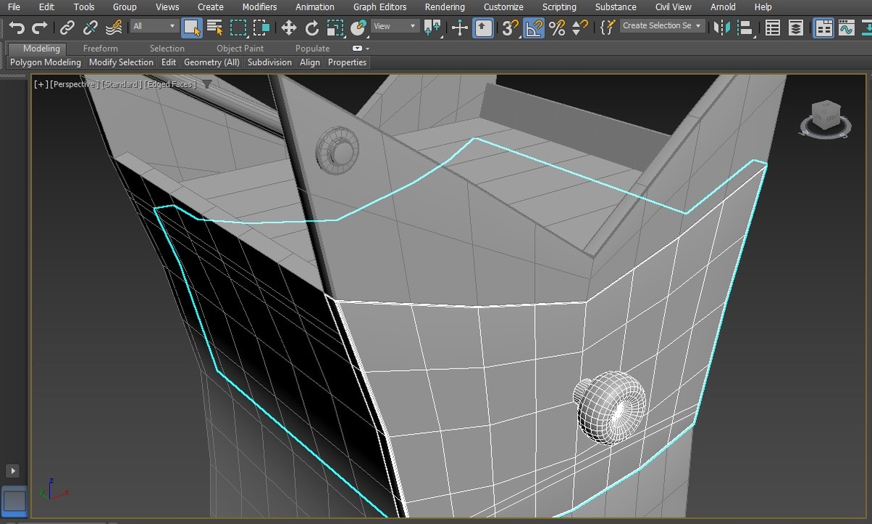The height and width of the screenshot is (524, 872).
Task: Toggle Angle Snap on the toolbar
Action: pyautogui.click(x=534, y=28)
